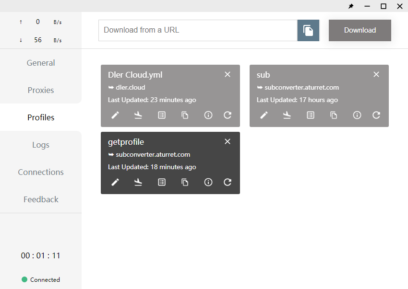Refresh the Dler Cloud.yml profile

point(228,115)
